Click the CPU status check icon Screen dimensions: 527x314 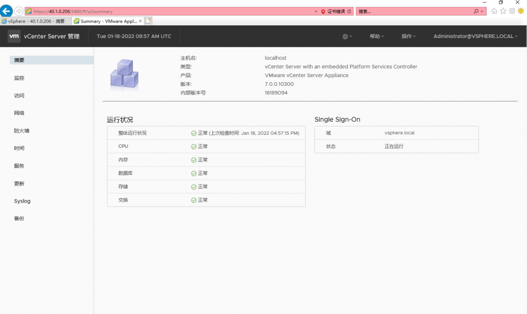coord(194,146)
